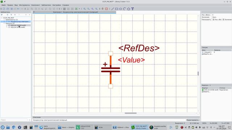Select the Arc drawing tool
Viewport: 232px width, 130px height.
125,9
